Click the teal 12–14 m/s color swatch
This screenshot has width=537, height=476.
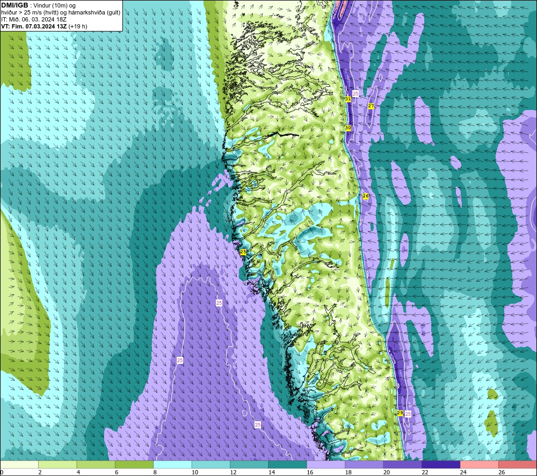[x=249, y=464]
